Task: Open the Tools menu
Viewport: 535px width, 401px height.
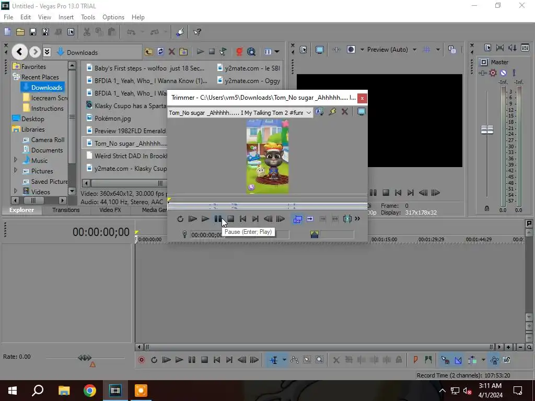Action: tap(88, 17)
